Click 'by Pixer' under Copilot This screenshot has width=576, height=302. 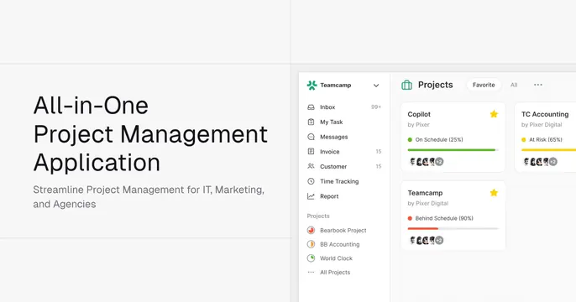tap(418, 125)
